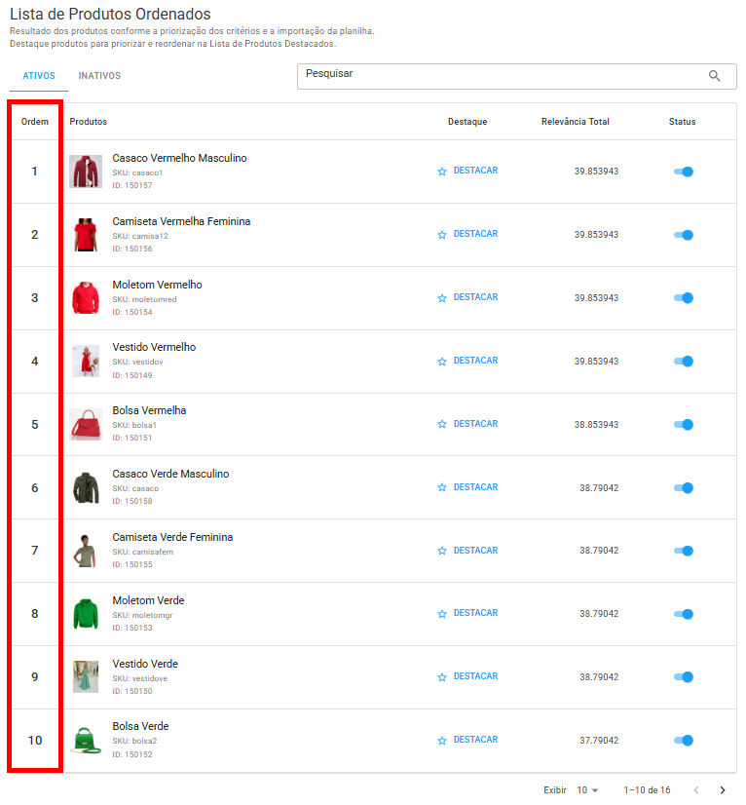The width and height of the screenshot is (746, 805).
Task: Open the INATIVOS tab
Action: click(99, 76)
